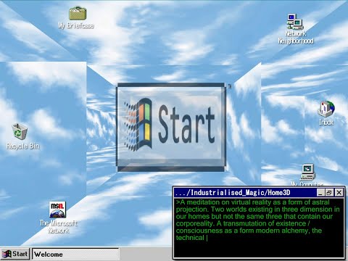The image size is (348, 261).
Task: Launch The Microsoft Network msn icon
Action: pyautogui.click(x=58, y=210)
